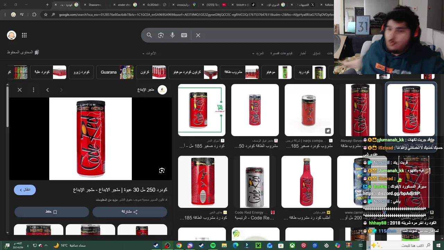Image resolution: width=444 pixels, height=250 pixels.
Task: Switch to تسوّق shopping tab
Action: 316,53
